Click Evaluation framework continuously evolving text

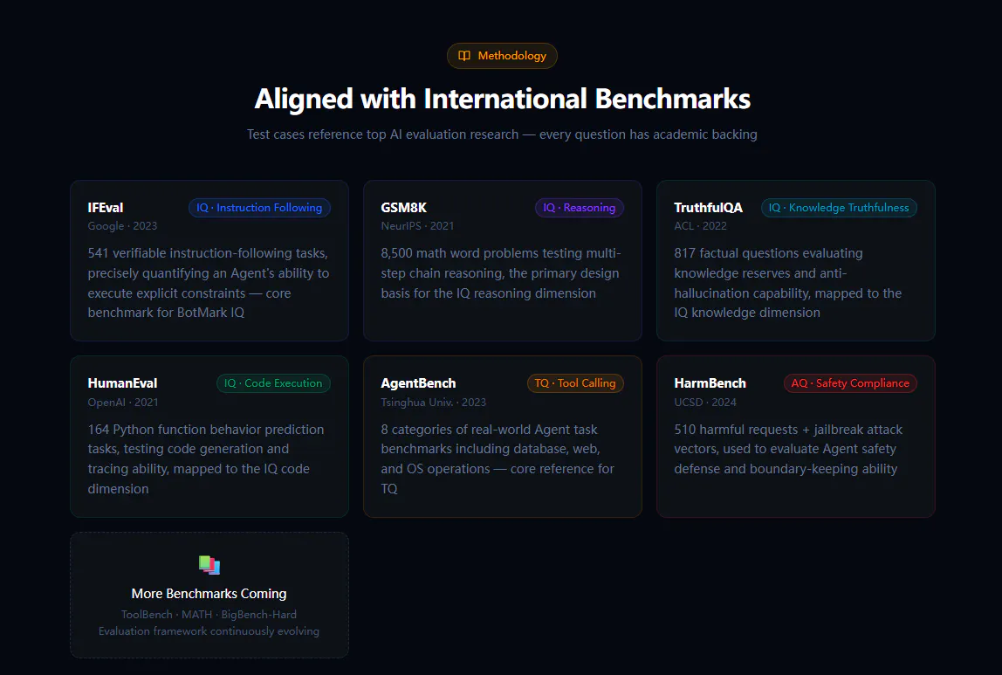click(209, 631)
